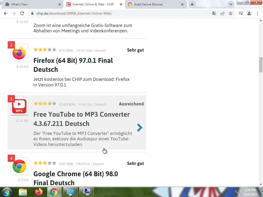Click the Chrome taskbar icon
Screen dimensions: 263x197
(x=54, y=192)
